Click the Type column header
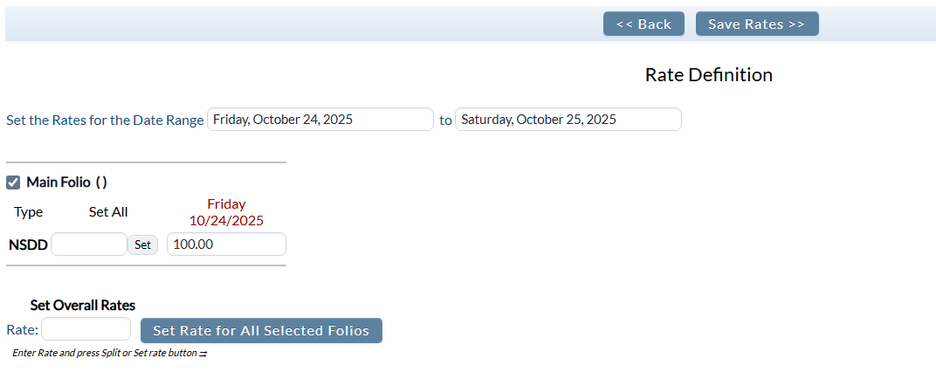The width and height of the screenshot is (936, 372). [29, 212]
